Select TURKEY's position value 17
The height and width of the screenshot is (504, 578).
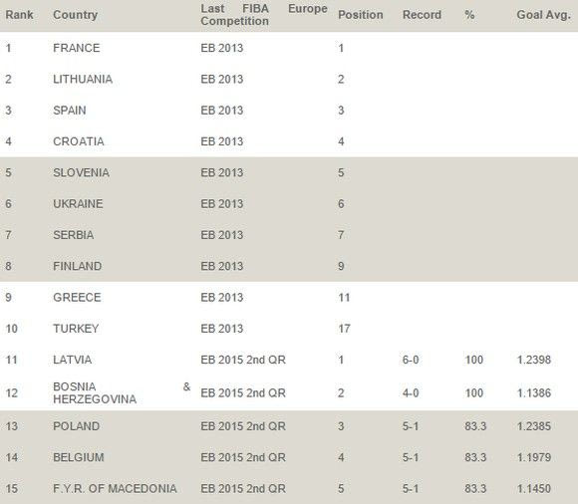pyautogui.click(x=344, y=329)
